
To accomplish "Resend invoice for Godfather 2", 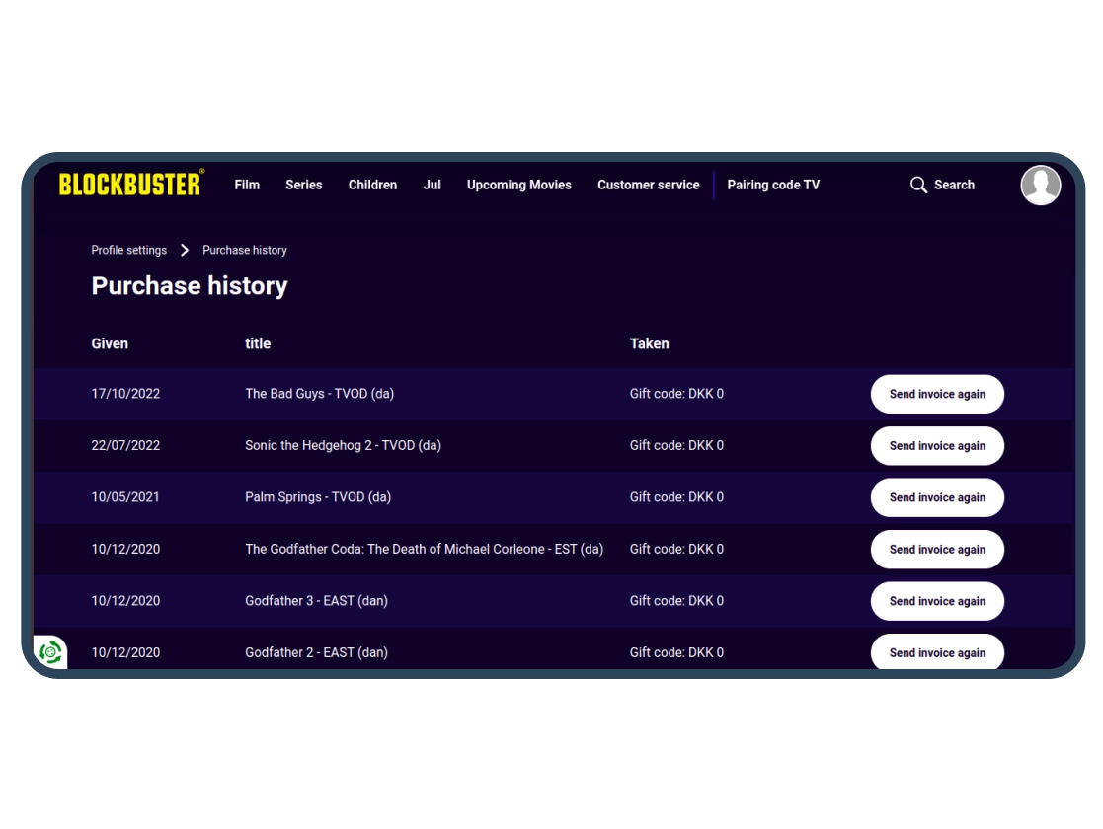I will [937, 651].
